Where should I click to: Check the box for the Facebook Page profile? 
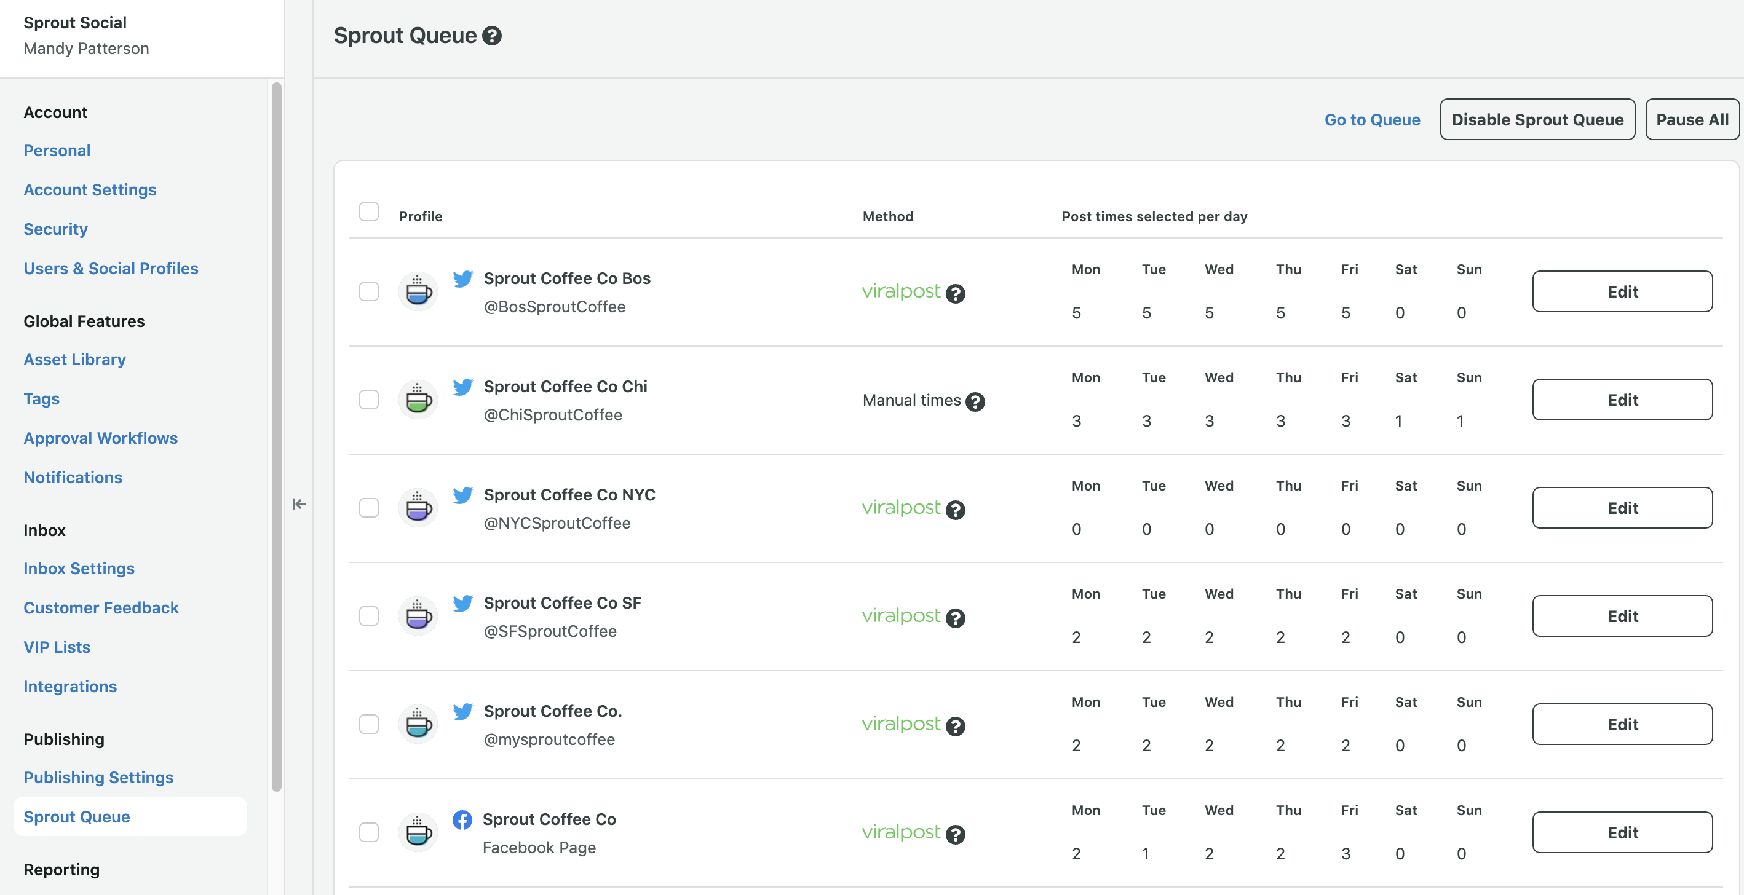[369, 833]
